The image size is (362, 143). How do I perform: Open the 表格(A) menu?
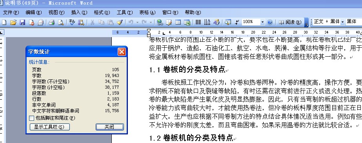point(147,13)
